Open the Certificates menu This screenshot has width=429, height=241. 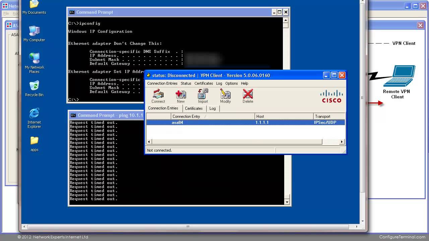pyautogui.click(x=203, y=83)
